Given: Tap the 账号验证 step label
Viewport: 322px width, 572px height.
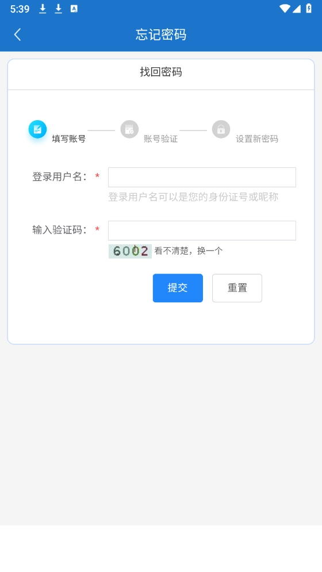Looking at the screenshot, I should pyautogui.click(x=160, y=139).
